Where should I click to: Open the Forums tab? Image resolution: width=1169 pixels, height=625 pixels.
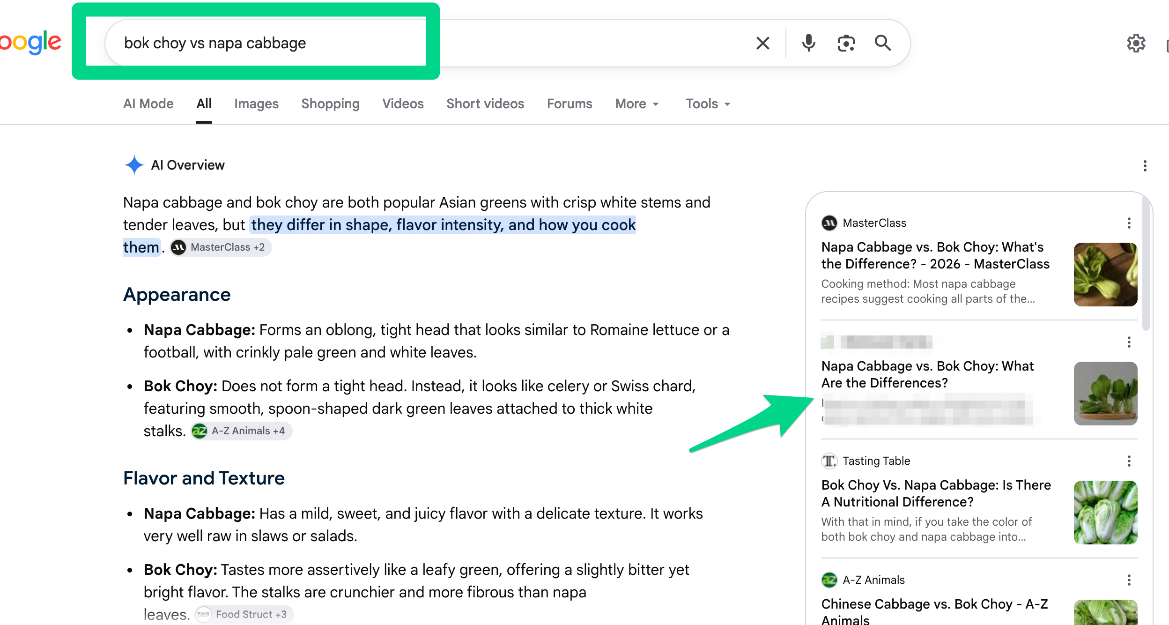click(570, 104)
